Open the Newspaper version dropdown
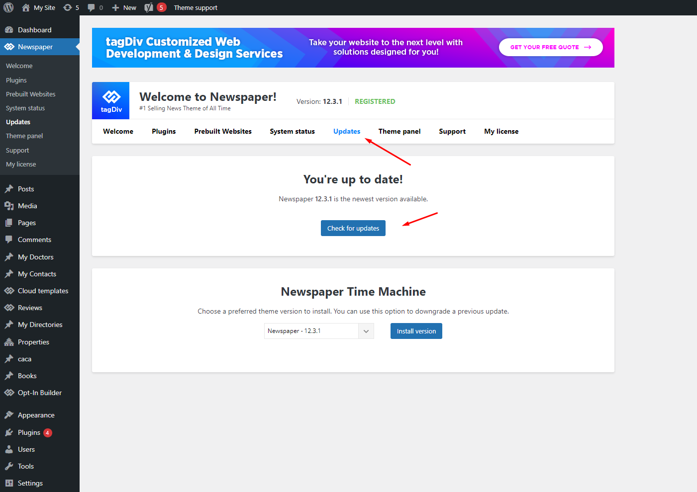Screen dimensions: 697x492 coord(319,331)
